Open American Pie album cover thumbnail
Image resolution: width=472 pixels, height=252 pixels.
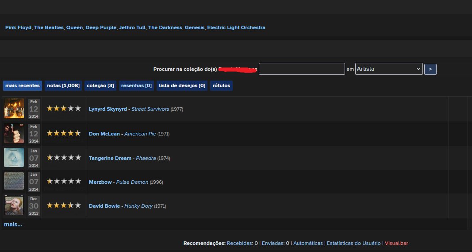14,134
